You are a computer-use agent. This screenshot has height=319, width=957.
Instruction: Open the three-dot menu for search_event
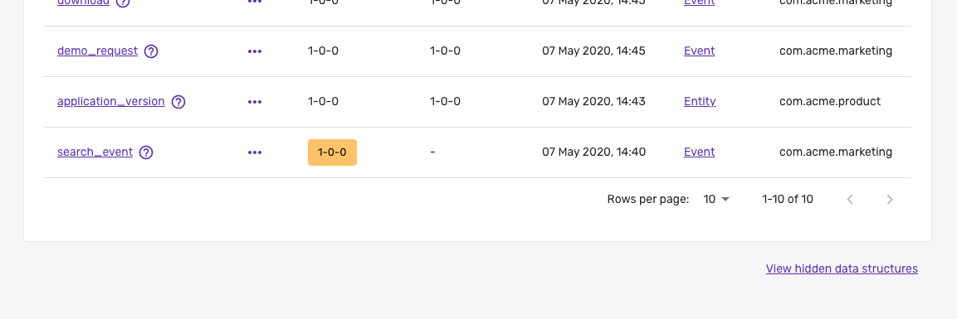(255, 152)
